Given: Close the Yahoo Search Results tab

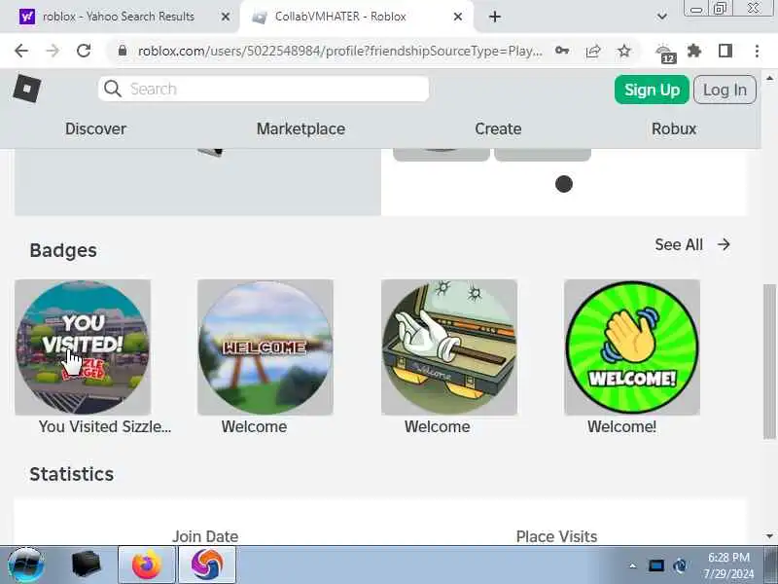Looking at the screenshot, I should (226, 17).
